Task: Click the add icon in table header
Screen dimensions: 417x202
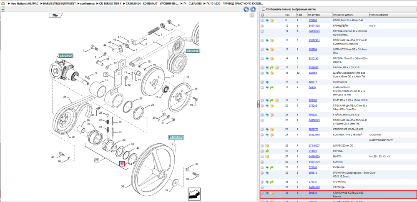Action: (262, 15)
